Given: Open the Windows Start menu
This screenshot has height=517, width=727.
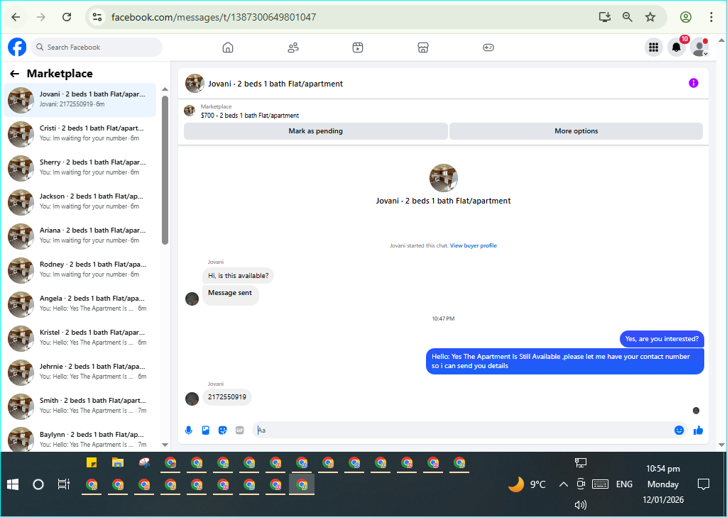Looking at the screenshot, I should click(13, 484).
